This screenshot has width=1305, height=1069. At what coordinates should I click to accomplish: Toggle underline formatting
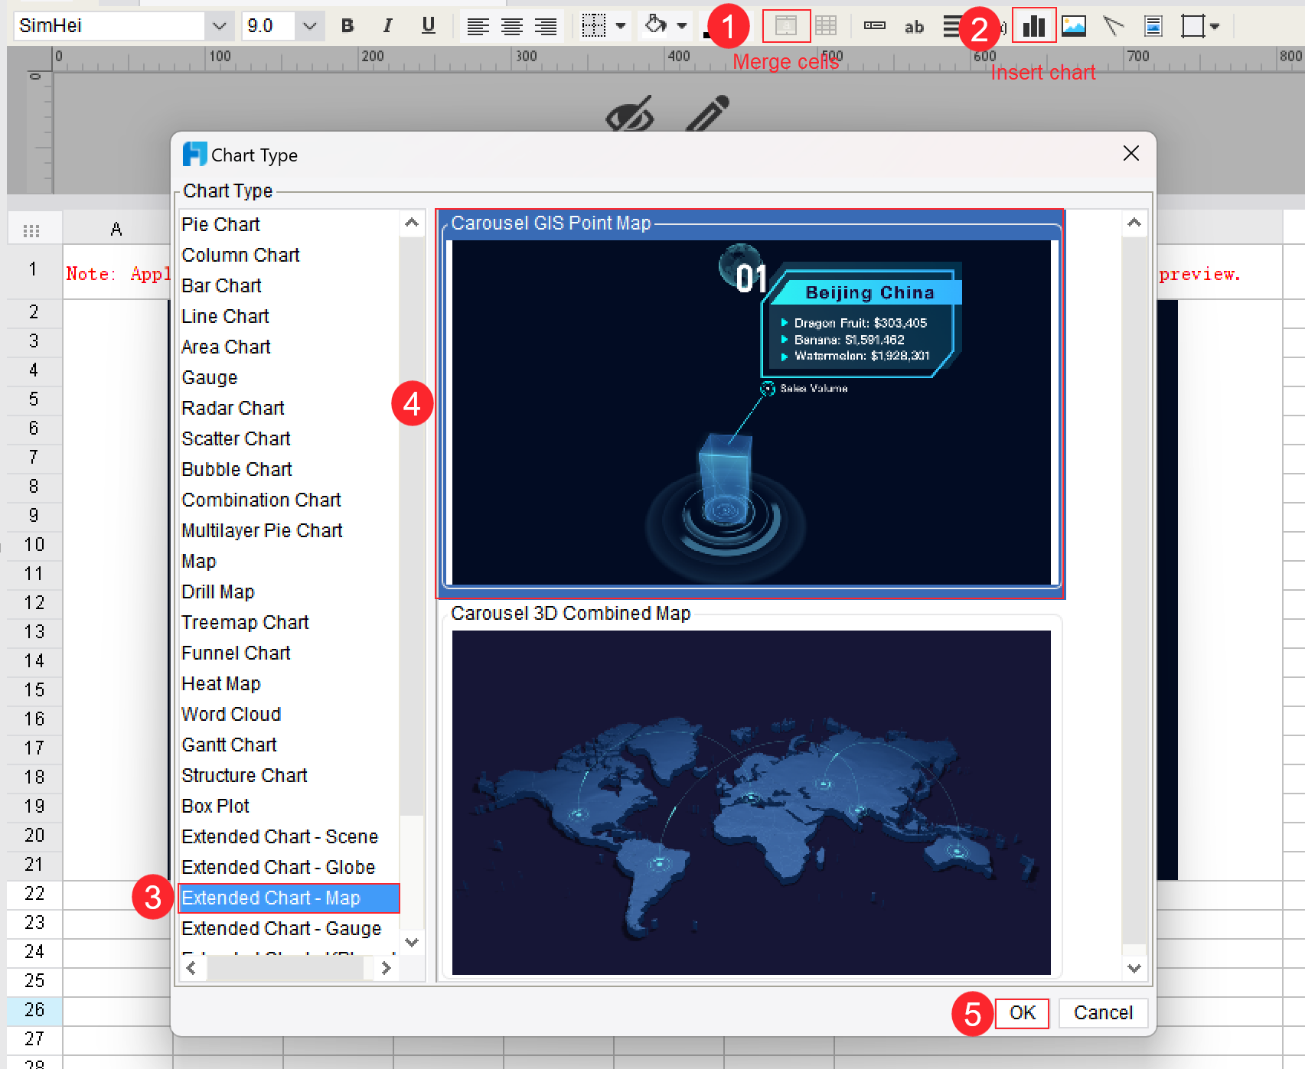pos(428,25)
